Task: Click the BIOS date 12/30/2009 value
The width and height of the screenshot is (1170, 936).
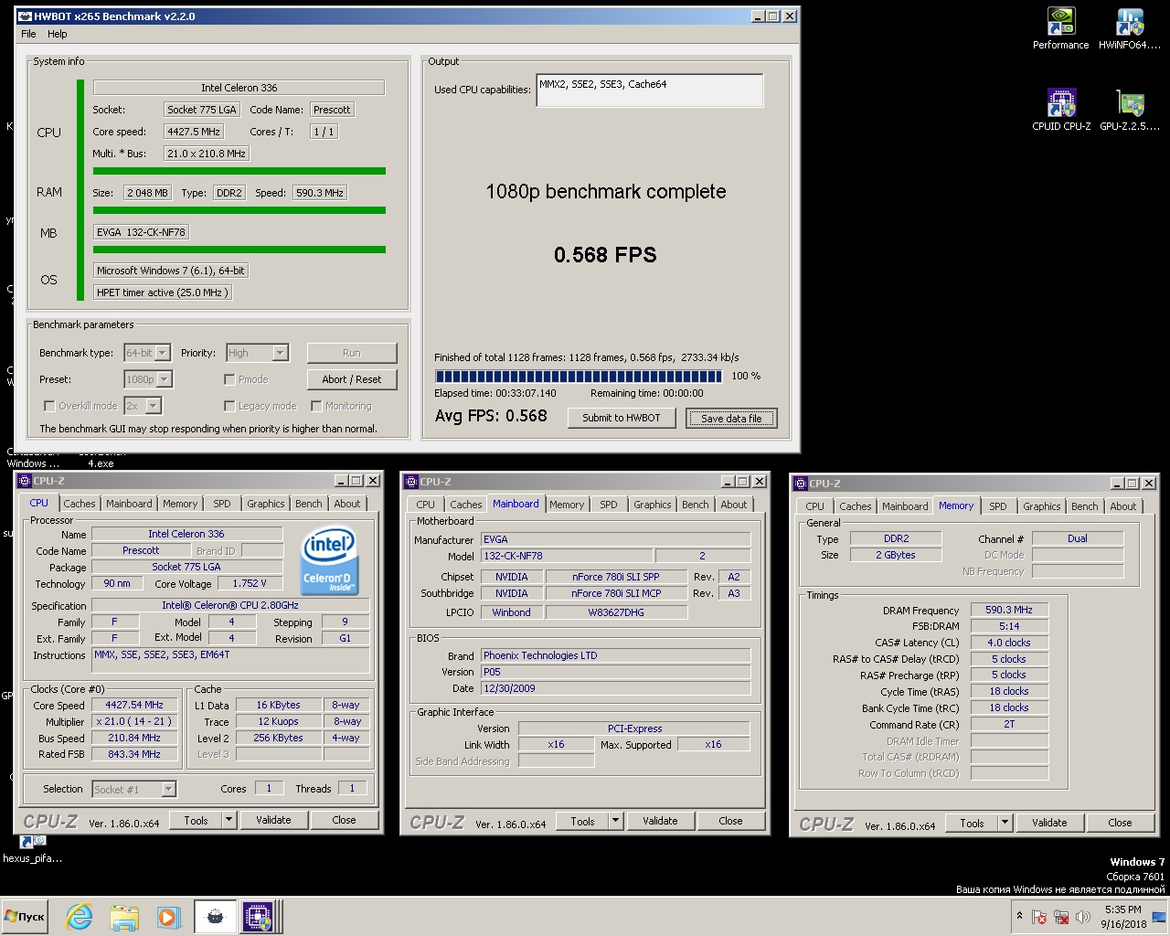Action: tap(616, 688)
